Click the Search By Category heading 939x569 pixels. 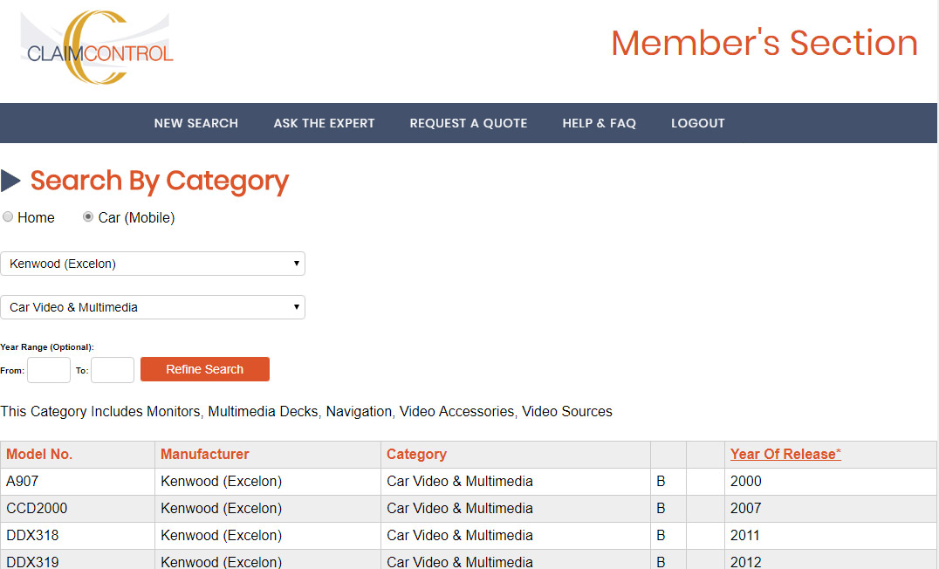click(160, 181)
